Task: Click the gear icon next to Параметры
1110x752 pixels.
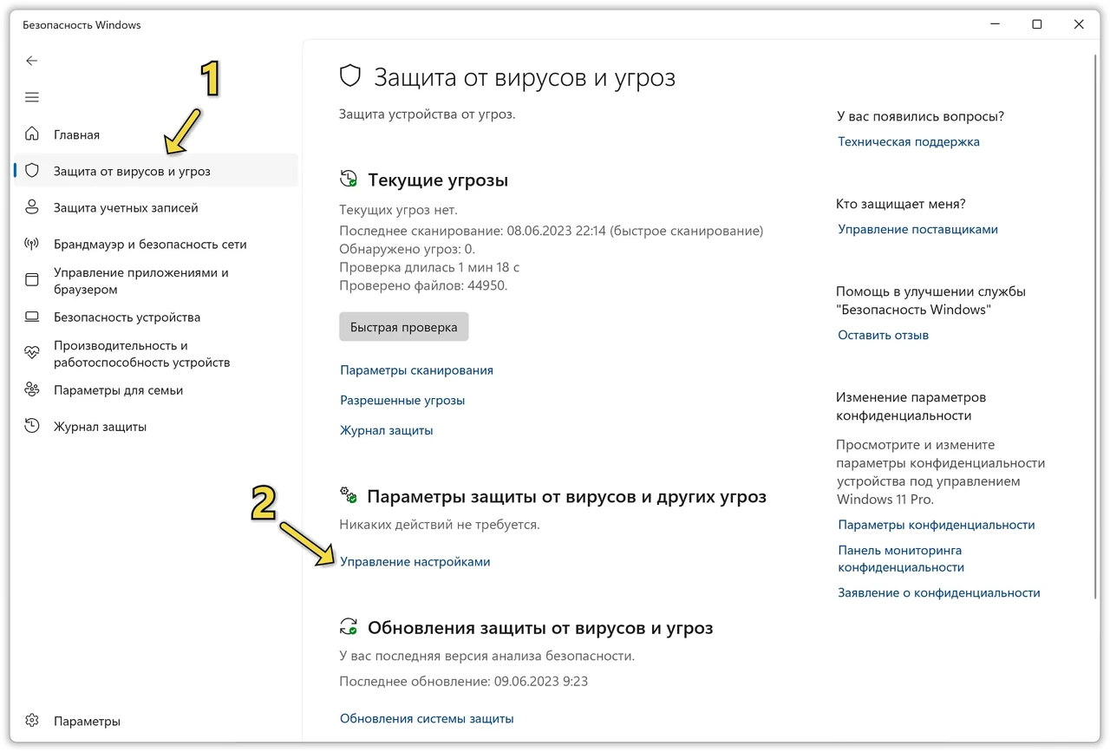Action: pos(32,721)
